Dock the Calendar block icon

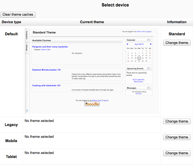tap(148, 40)
